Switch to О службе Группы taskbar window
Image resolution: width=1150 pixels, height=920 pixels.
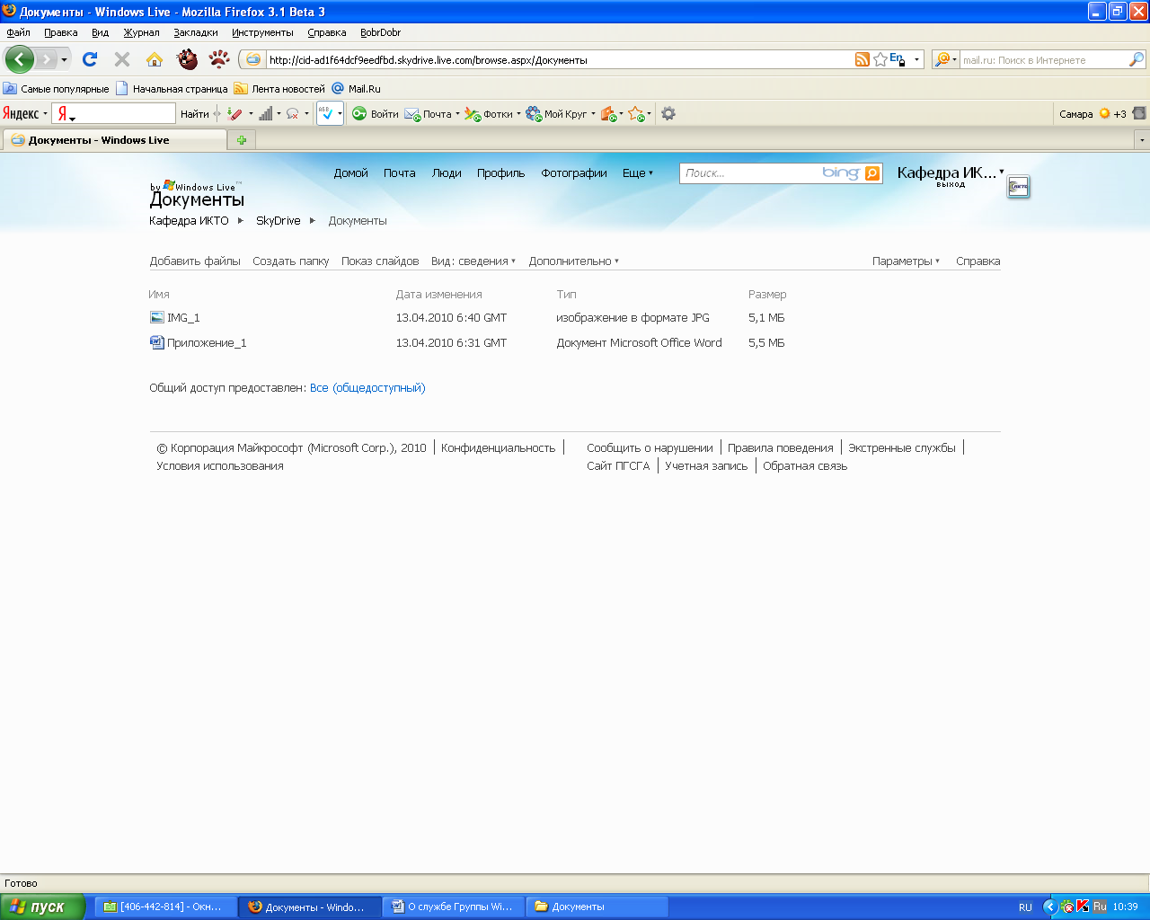[453, 907]
